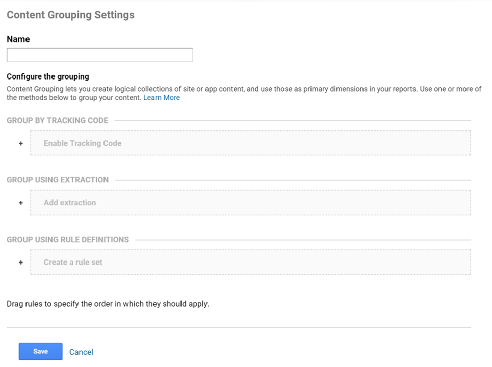This screenshot has height=367, width=492.
Task: Open the Add extraction box
Action: tap(250, 203)
